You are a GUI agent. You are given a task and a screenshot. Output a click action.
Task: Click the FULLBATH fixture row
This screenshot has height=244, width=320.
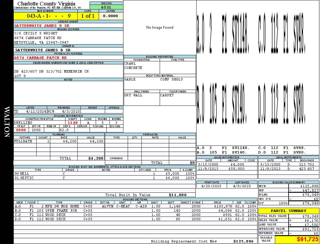[59, 141]
